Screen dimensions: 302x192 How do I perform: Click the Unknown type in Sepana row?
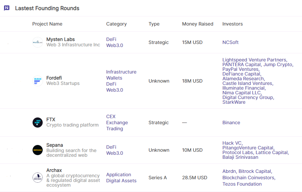point(159,150)
